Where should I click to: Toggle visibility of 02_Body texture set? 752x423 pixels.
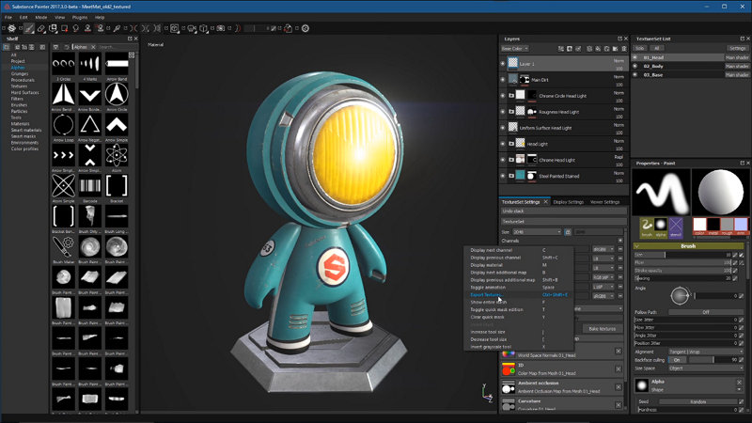point(635,66)
